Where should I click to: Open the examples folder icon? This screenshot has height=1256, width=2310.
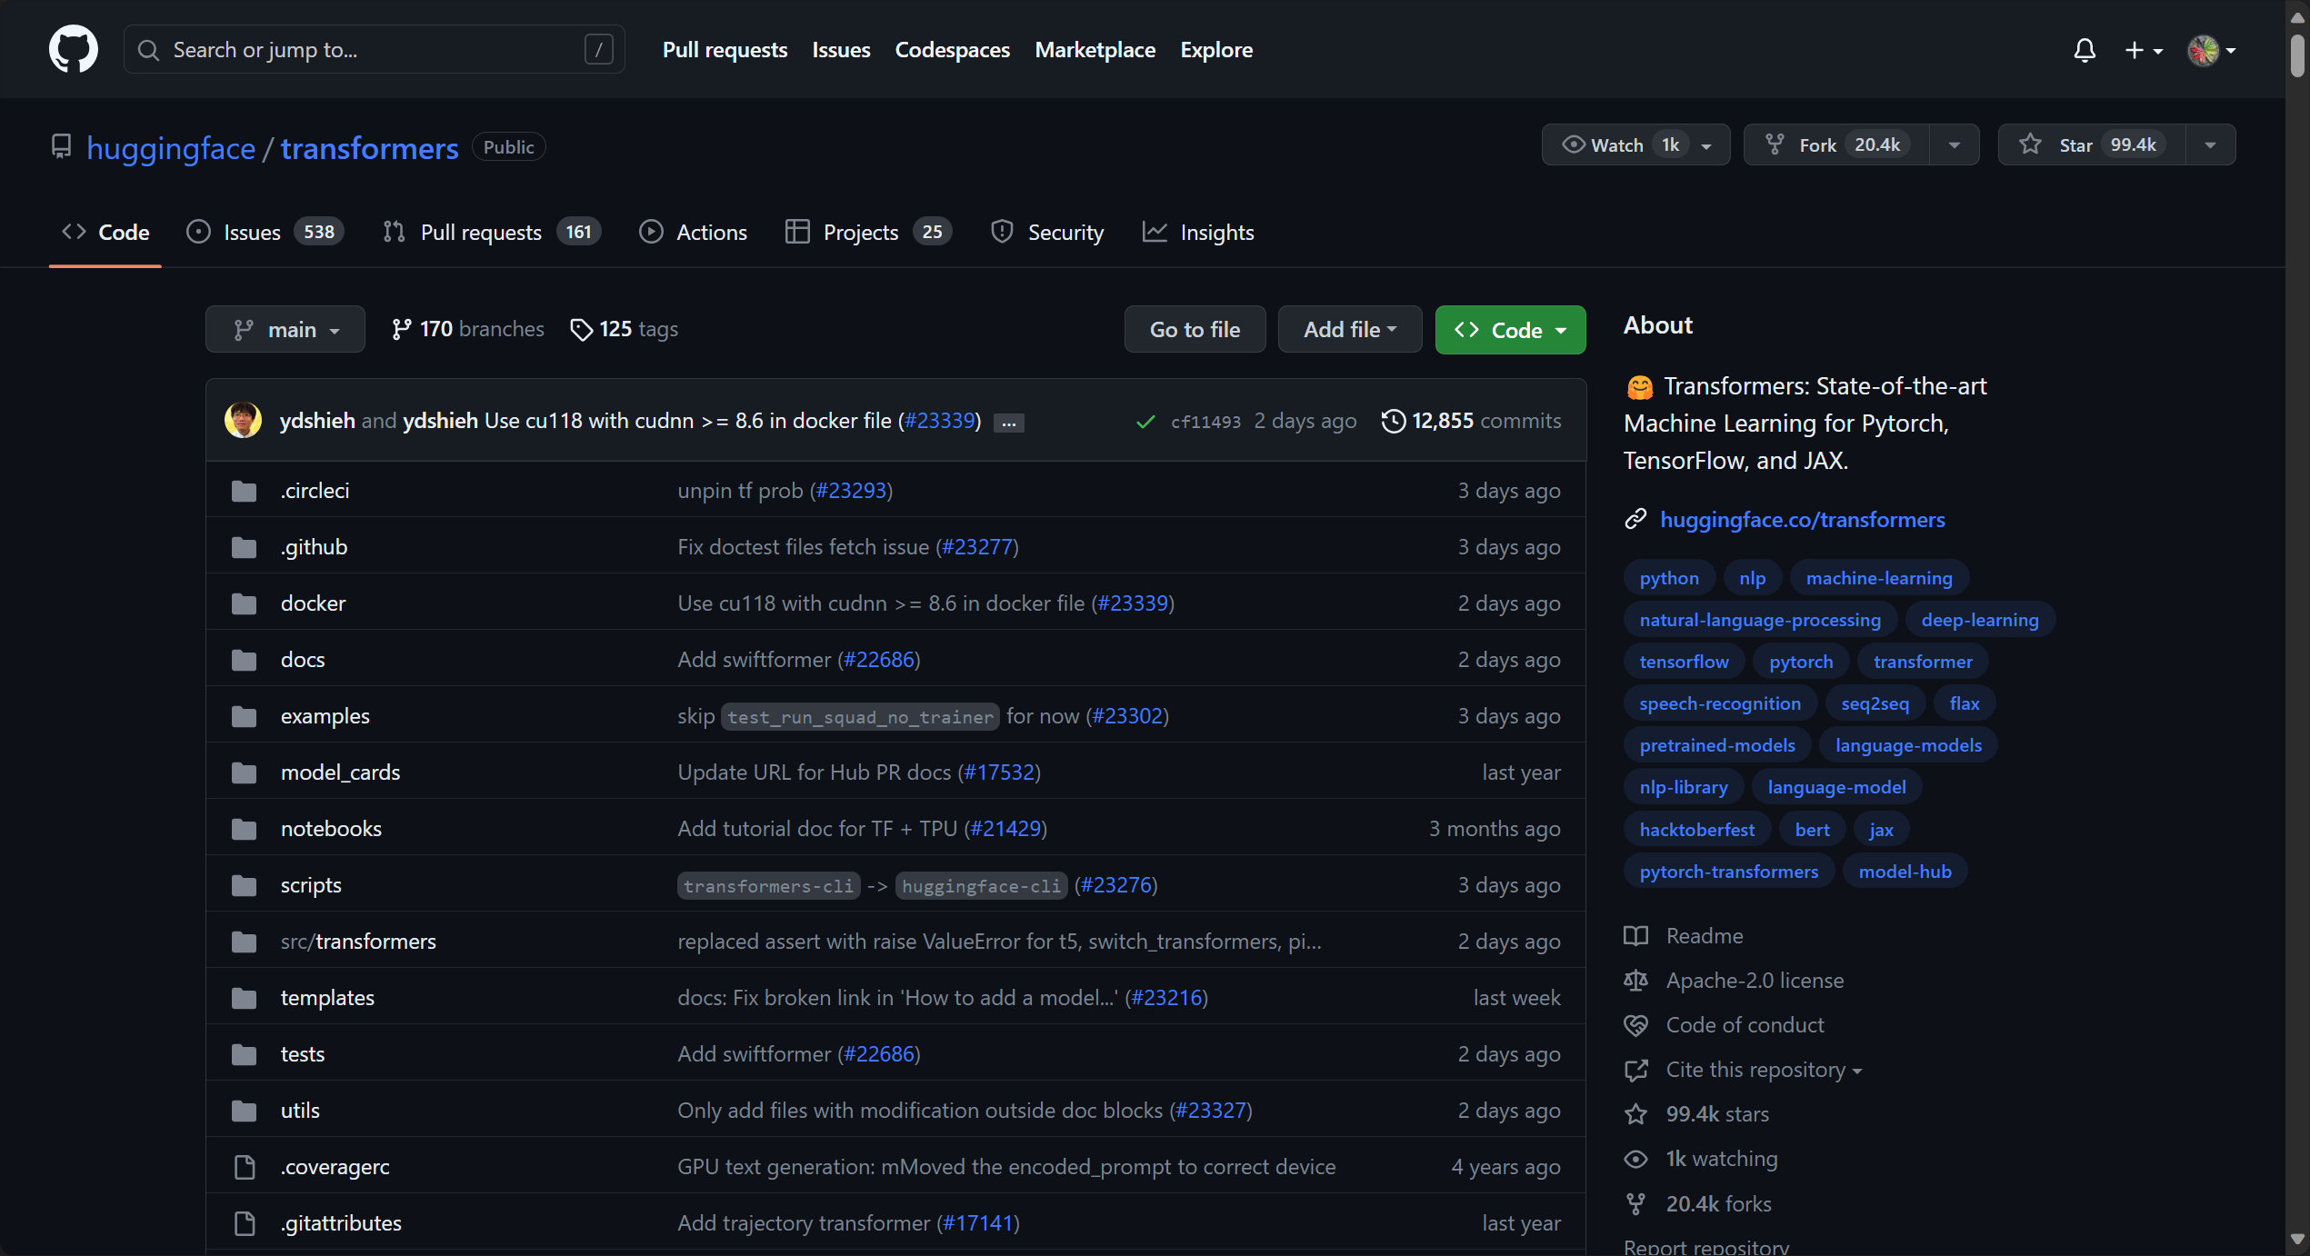pos(244,716)
